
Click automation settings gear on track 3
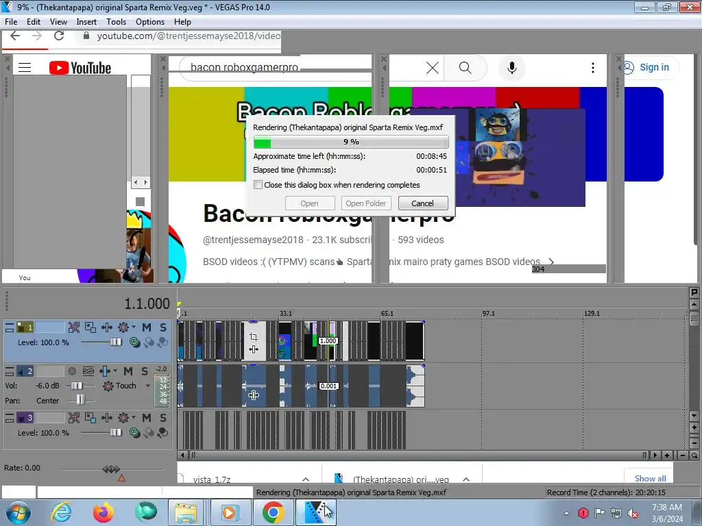[x=123, y=418]
